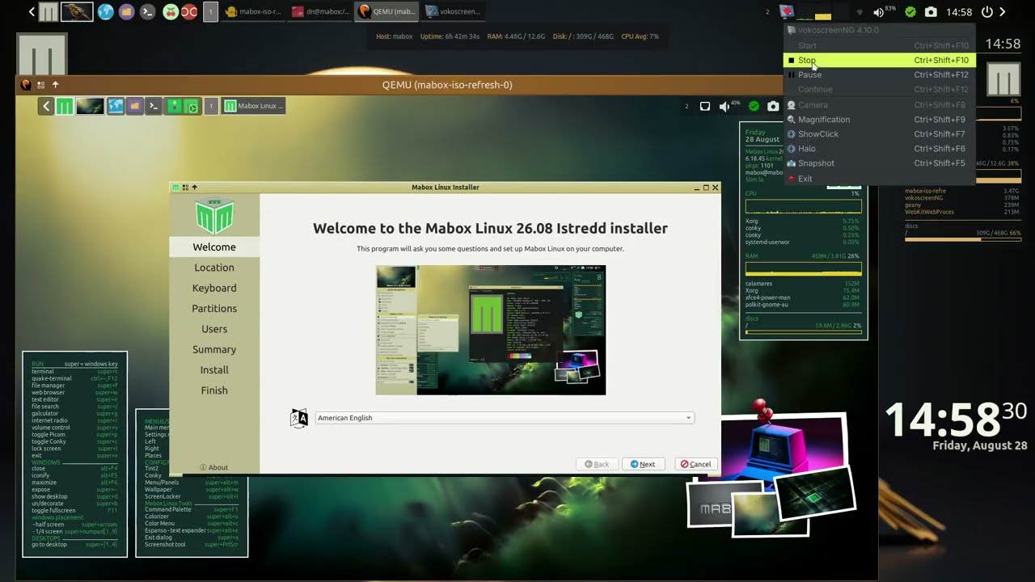This screenshot has width=1035, height=582.
Task: Switch to the mabox-iso-r... taskbar window
Action: (253, 12)
